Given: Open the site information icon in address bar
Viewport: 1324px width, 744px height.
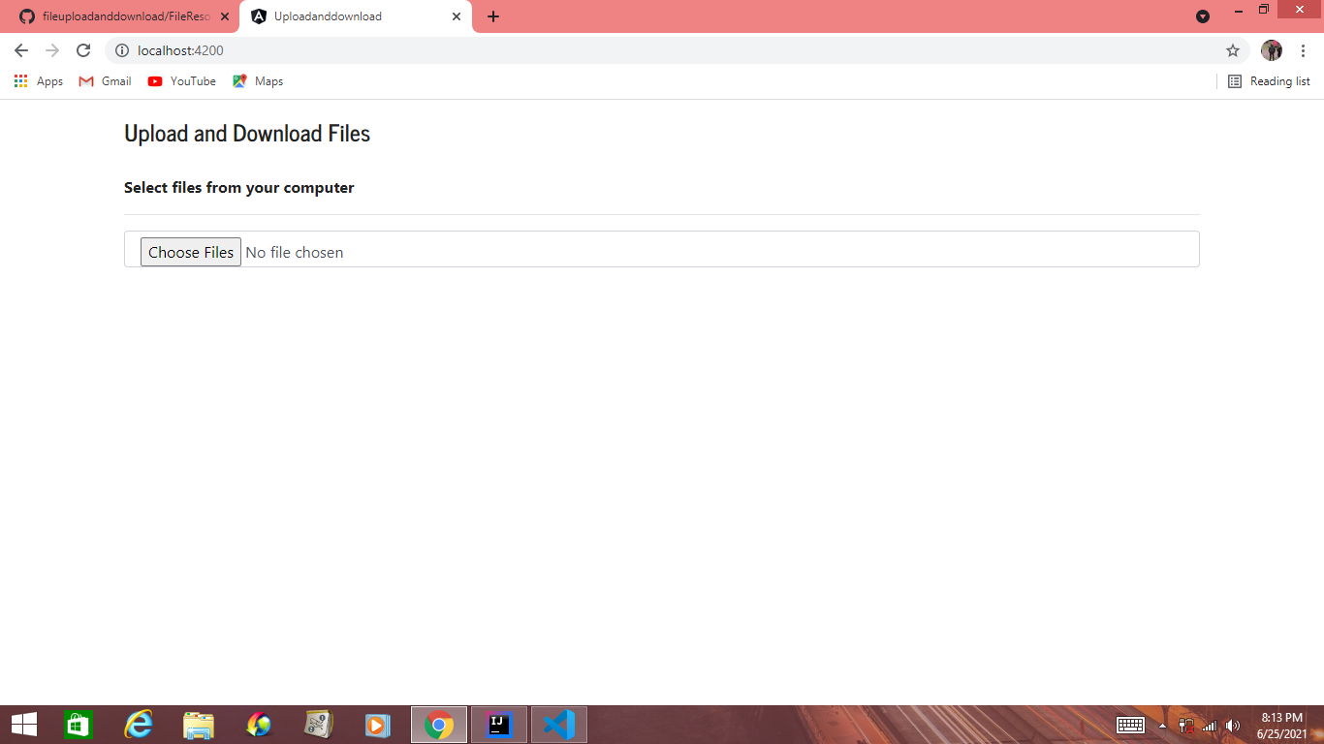Looking at the screenshot, I should [x=121, y=50].
